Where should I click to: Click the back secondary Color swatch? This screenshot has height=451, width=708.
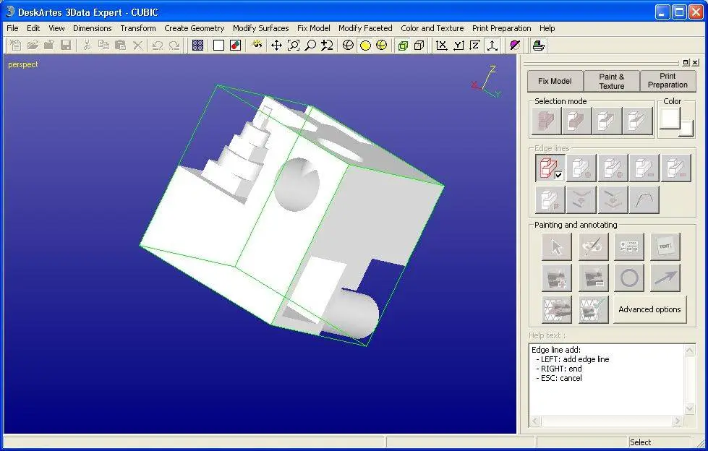tap(686, 128)
